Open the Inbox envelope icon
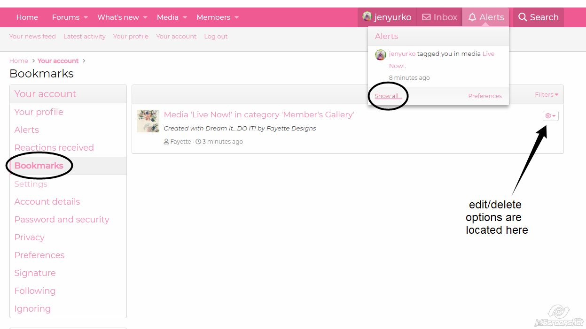The height and width of the screenshot is (329, 586). 426,17
